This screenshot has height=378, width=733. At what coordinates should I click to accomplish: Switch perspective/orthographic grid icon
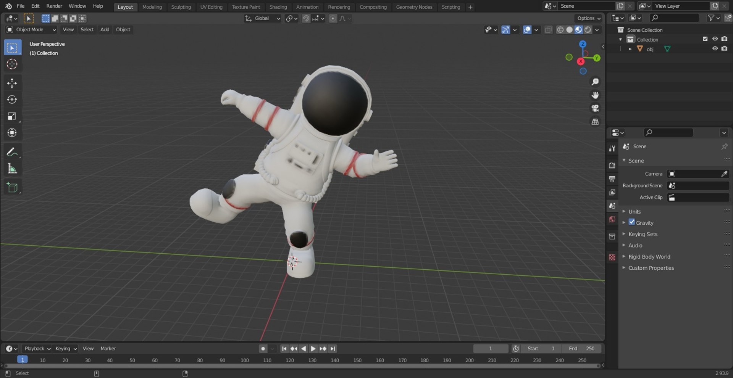point(595,122)
